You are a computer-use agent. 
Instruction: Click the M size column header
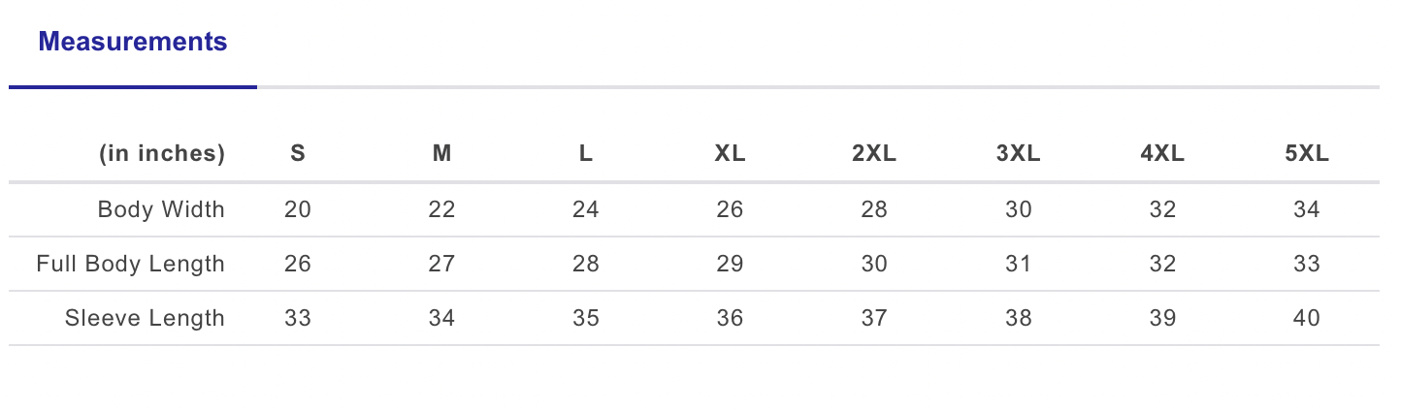pyautogui.click(x=441, y=153)
